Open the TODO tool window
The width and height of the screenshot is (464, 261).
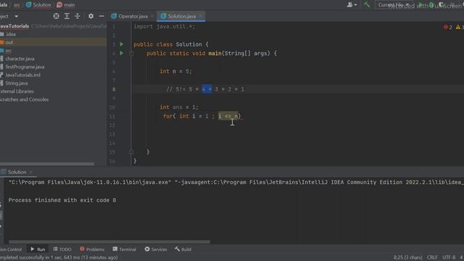pyautogui.click(x=62, y=249)
